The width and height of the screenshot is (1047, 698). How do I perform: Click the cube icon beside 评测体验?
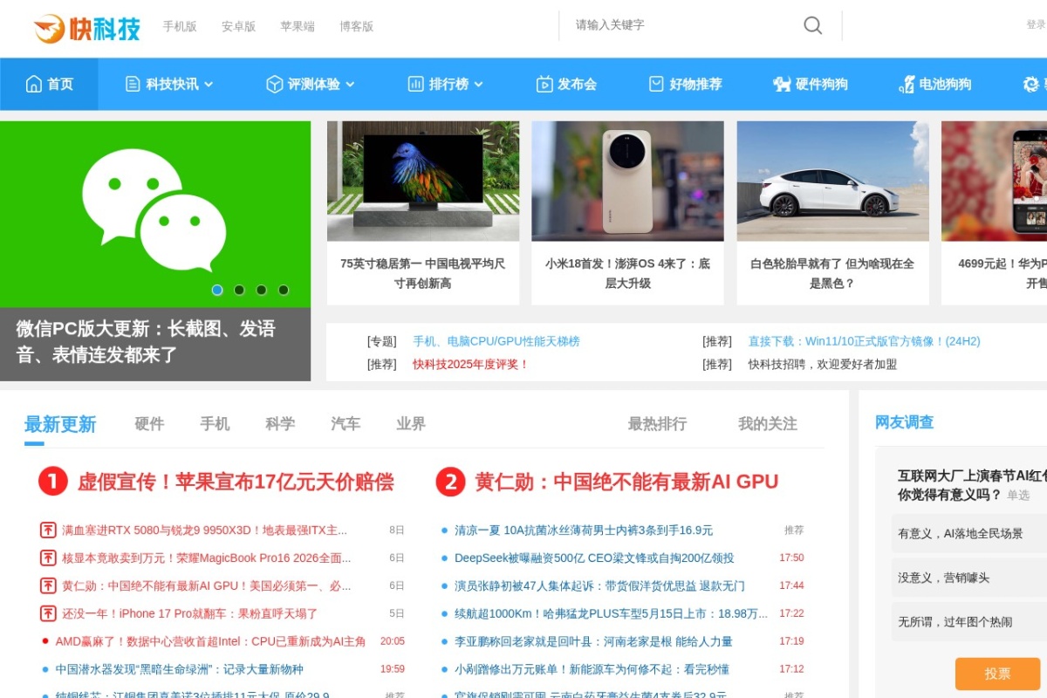pos(274,84)
